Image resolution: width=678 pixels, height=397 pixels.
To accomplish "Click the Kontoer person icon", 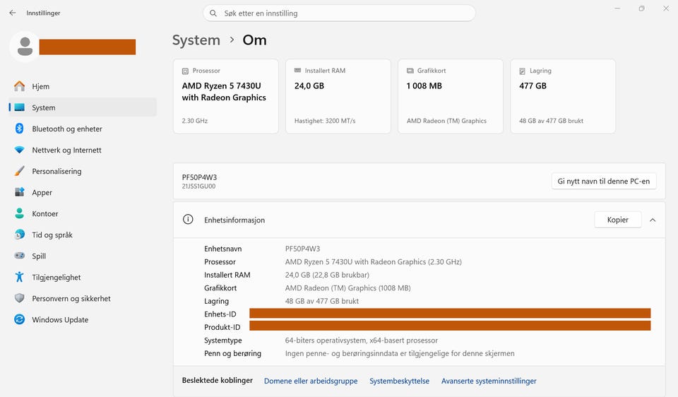I will tap(20, 213).
